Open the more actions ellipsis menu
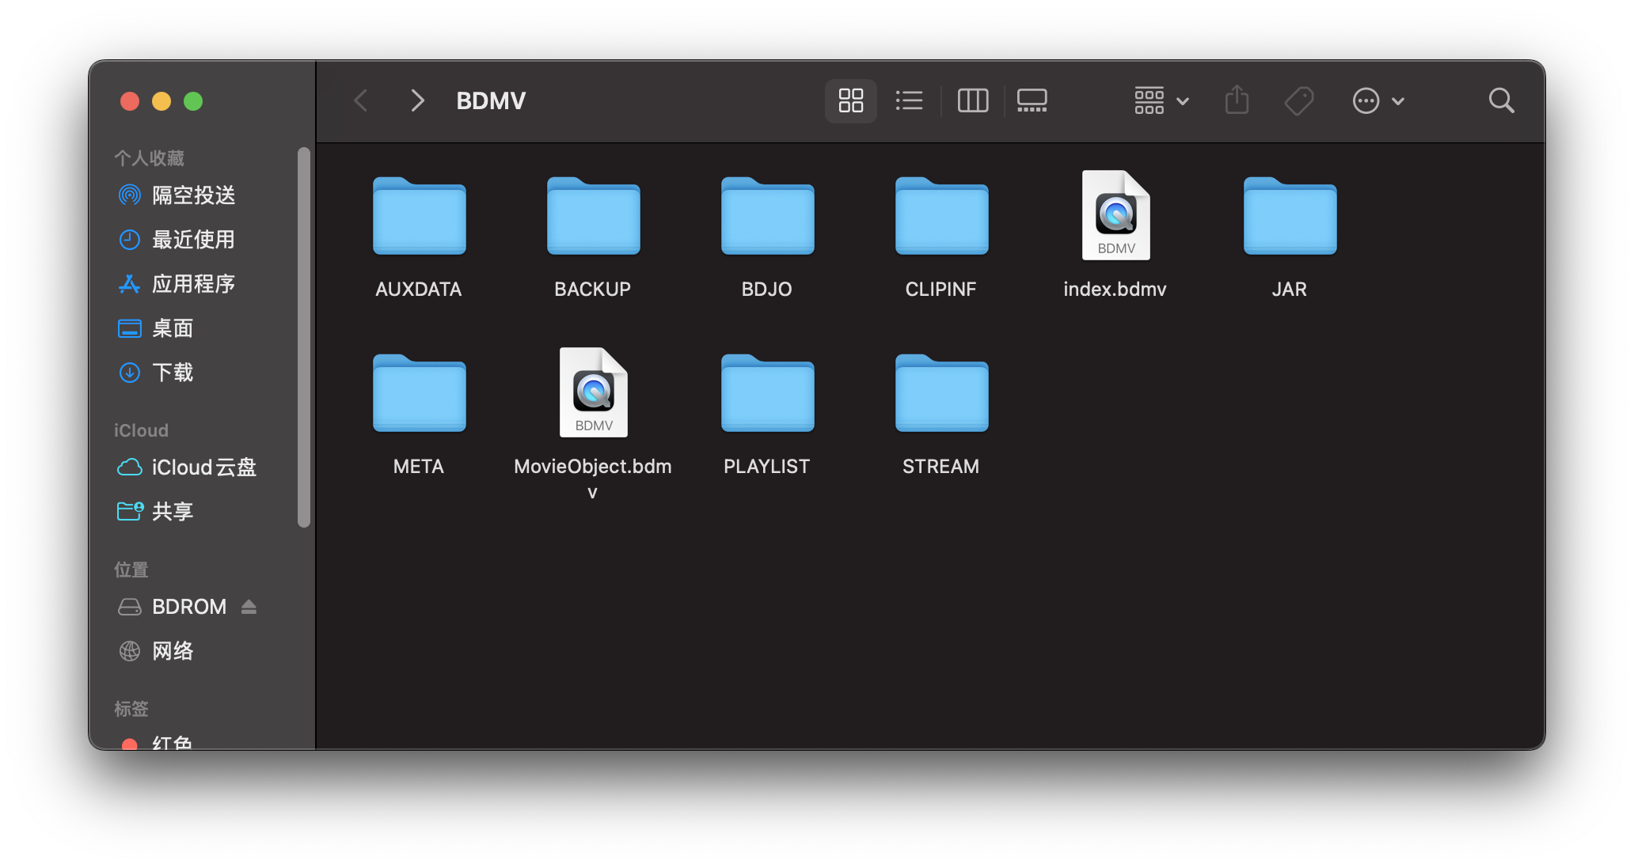The image size is (1634, 867). coord(1377,100)
